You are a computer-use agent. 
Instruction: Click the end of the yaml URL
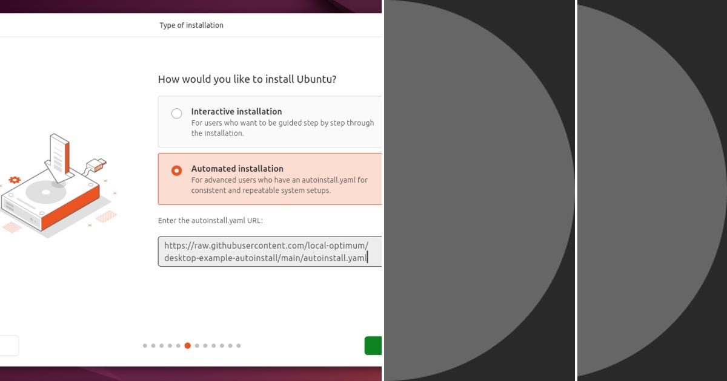(x=367, y=257)
